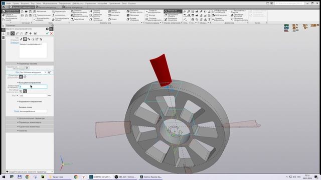Select the Сечение tool
321x180 pixels.
click(113, 15)
